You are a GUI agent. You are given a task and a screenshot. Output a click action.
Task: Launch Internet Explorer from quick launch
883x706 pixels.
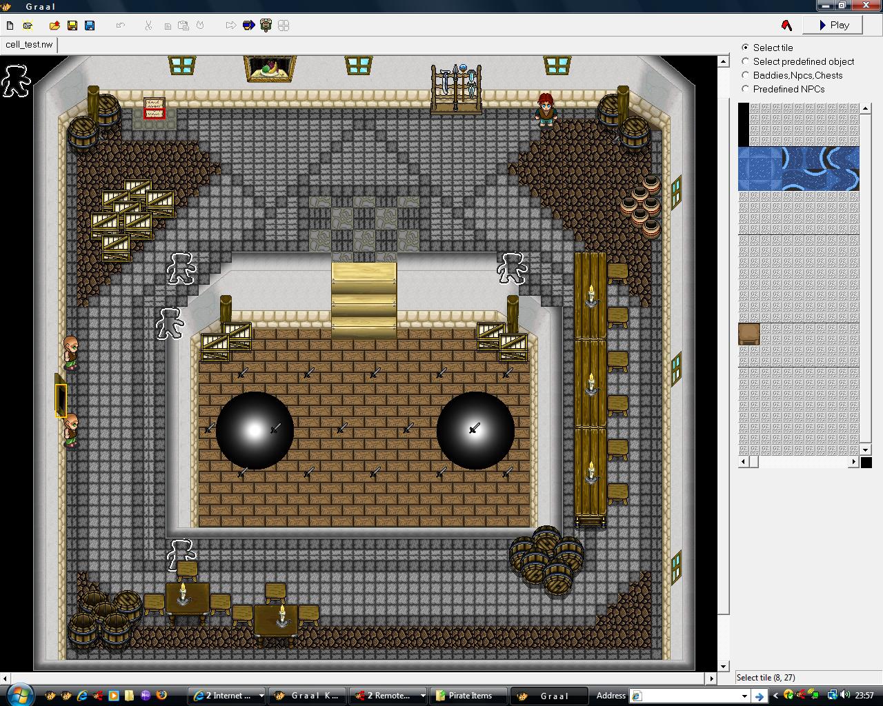point(82,696)
